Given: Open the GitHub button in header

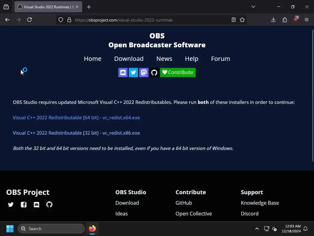Looking at the screenshot, I should 154,73.
